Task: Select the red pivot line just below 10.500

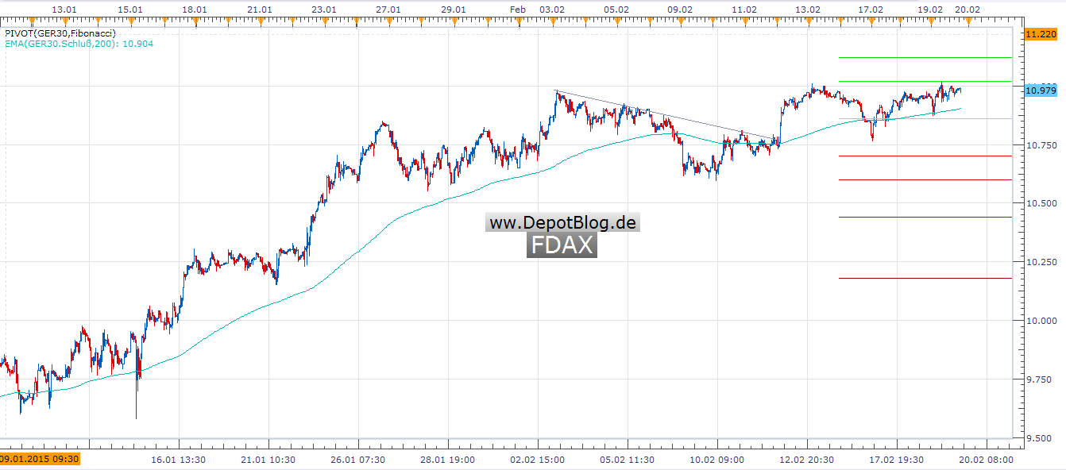Action: pos(925,217)
